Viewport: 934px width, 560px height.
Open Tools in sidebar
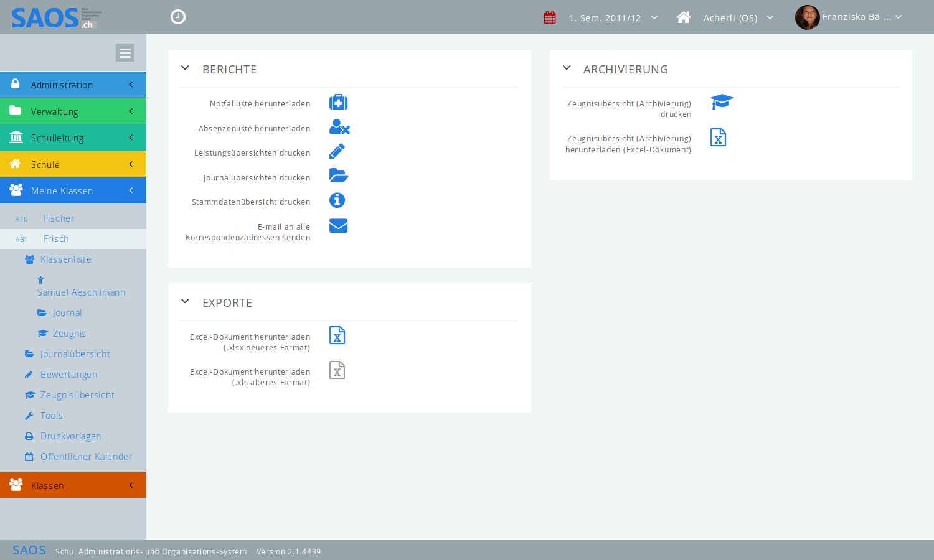pos(51,416)
